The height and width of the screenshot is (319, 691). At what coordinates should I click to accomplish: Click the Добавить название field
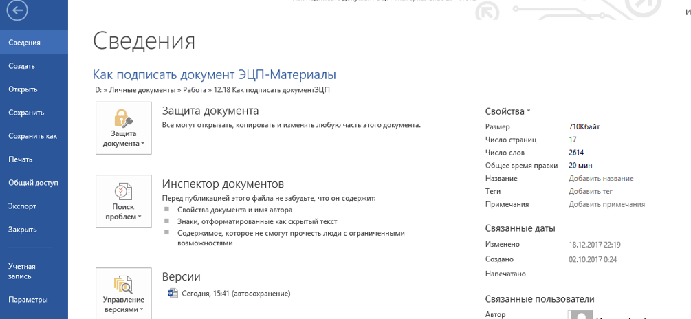point(600,179)
